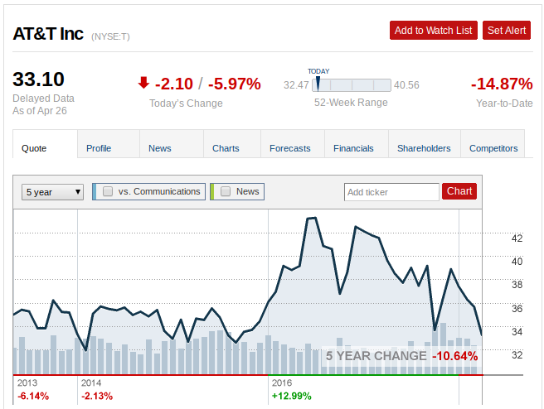
Task: Focus the Add ticker input field
Action: click(391, 192)
